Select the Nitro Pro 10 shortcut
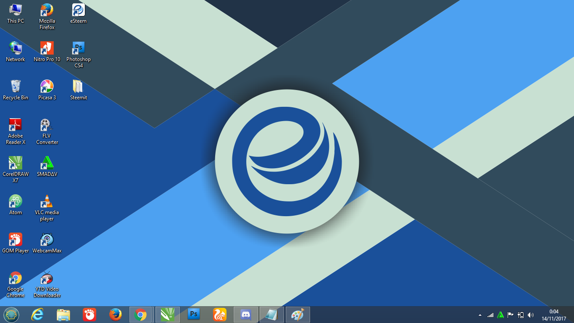Screen dimensions: 574x323 click(x=47, y=52)
